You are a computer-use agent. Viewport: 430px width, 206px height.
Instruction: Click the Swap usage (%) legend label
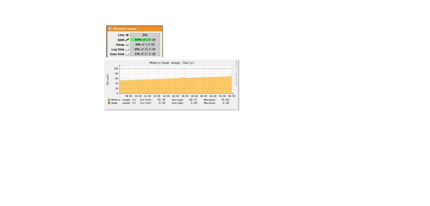(x=124, y=103)
